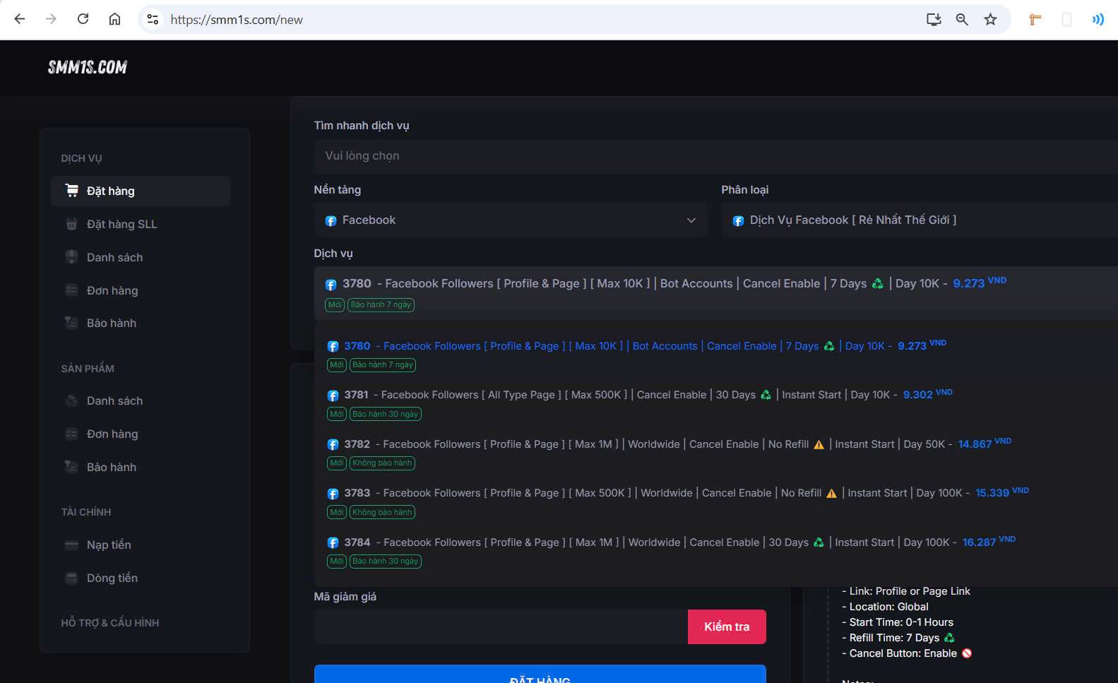Click the SMM1S.COM logo
Screen dimensions: 1118x683
tap(88, 67)
